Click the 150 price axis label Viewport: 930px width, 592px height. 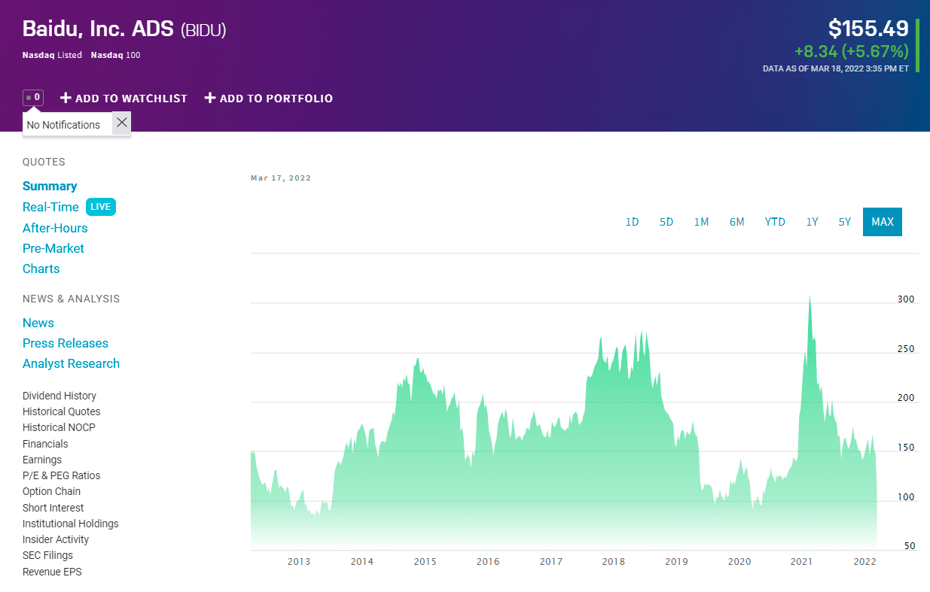[906, 448]
